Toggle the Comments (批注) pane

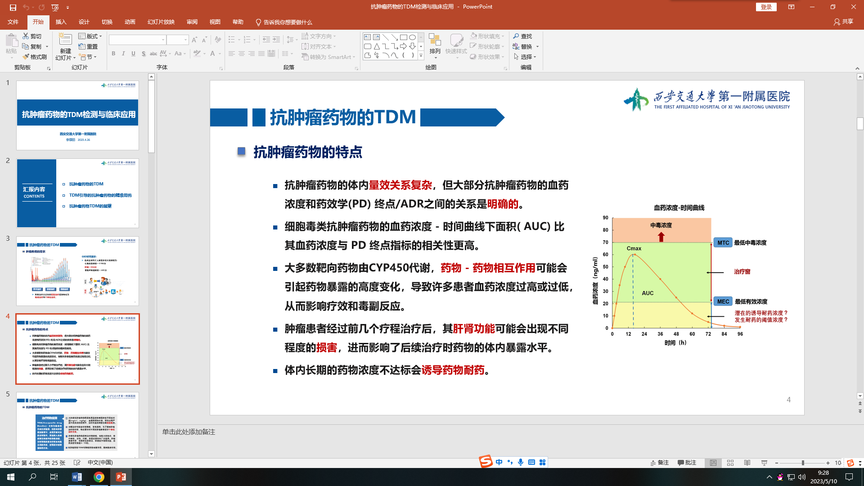[x=687, y=463]
